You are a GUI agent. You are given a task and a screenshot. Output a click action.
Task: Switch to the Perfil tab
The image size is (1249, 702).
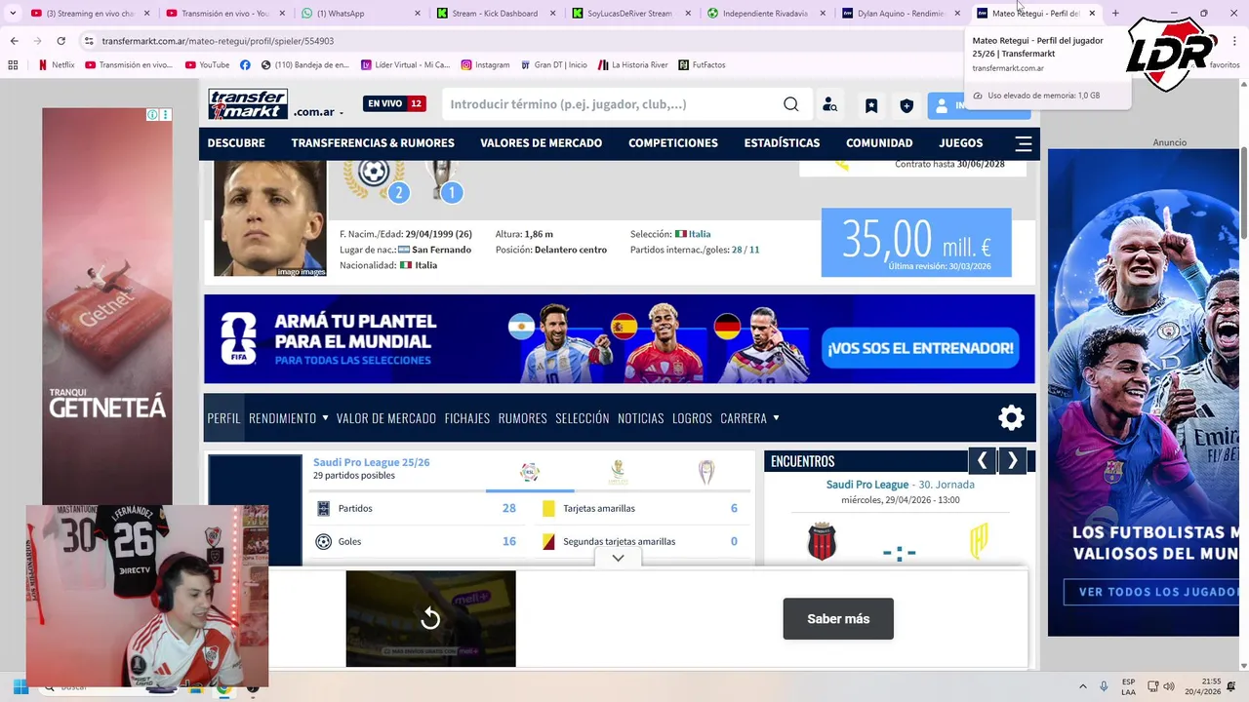tap(223, 418)
